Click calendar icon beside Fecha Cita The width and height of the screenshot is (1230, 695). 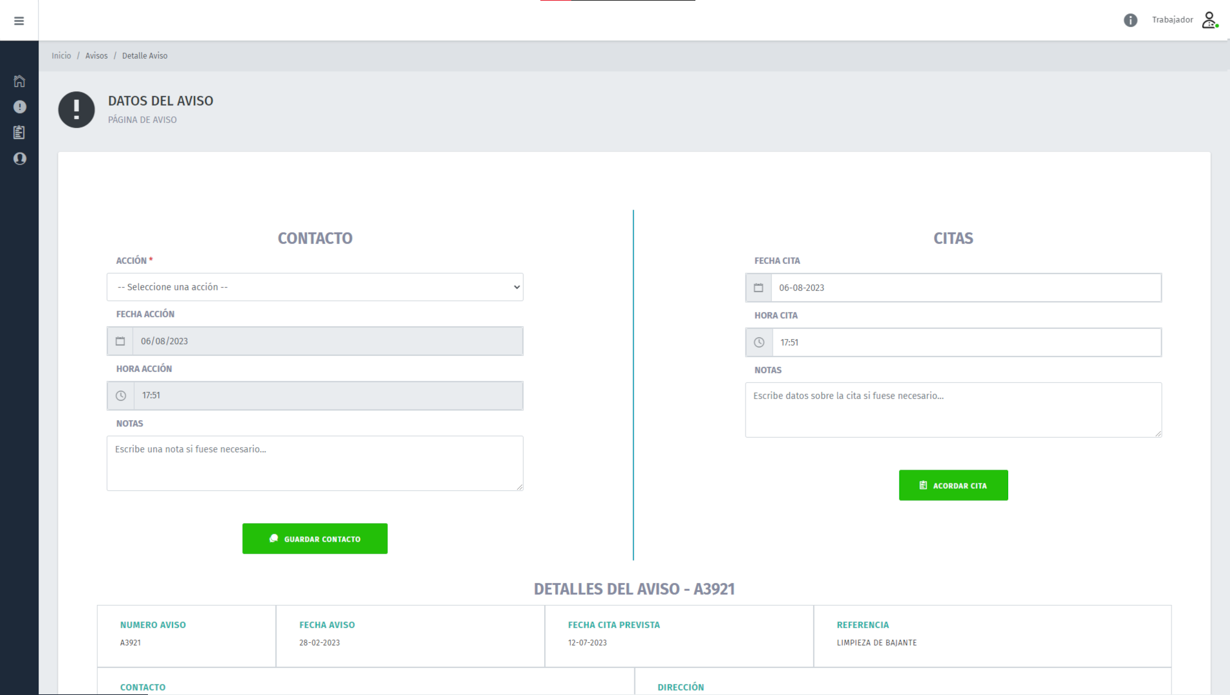coord(758,288)
